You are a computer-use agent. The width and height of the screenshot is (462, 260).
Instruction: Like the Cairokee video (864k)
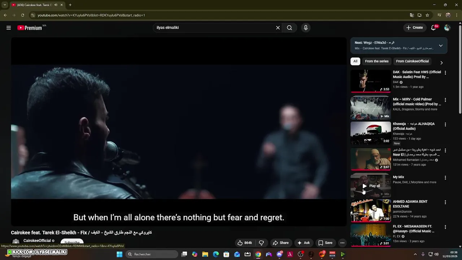[x=245, y=243]
